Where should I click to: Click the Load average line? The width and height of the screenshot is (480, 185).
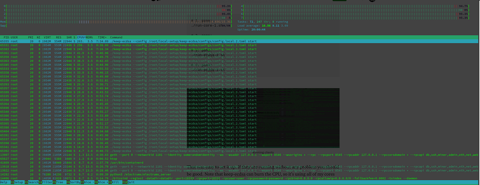tap(263, 26)
